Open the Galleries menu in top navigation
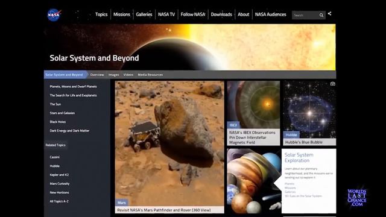This screenshot has height=217, width=386. click(144, 14)
